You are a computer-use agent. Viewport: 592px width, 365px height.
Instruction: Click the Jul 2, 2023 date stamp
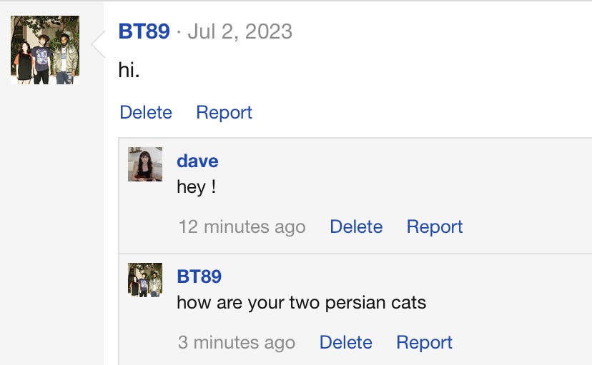(x=240, y=31)
